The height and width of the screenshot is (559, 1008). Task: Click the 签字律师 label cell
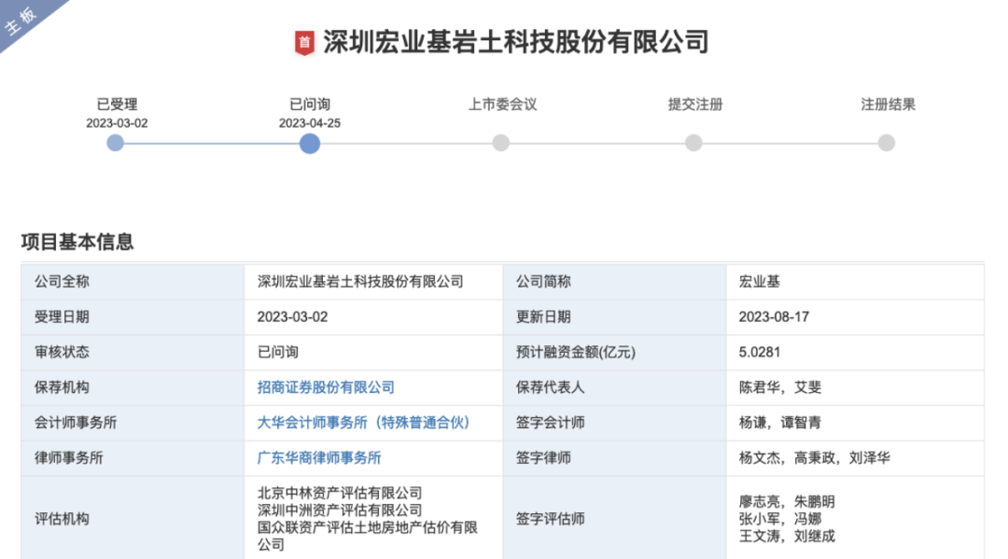point(614,459)
